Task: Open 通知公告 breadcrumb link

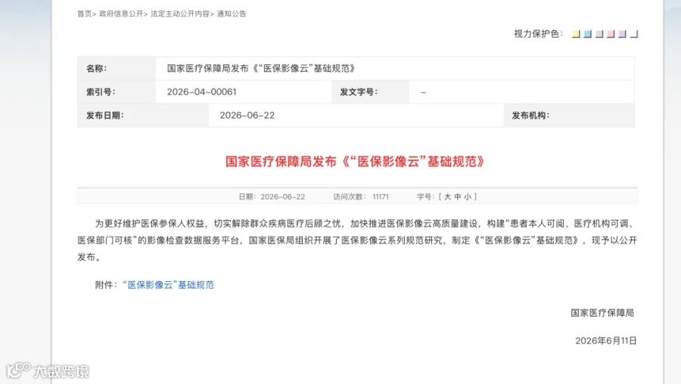Action: point(232,14)
